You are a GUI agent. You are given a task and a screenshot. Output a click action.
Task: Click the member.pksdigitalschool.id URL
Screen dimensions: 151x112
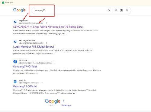pos(31,43)
